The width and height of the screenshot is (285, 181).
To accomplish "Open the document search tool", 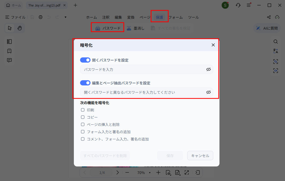I will (275, 41).
